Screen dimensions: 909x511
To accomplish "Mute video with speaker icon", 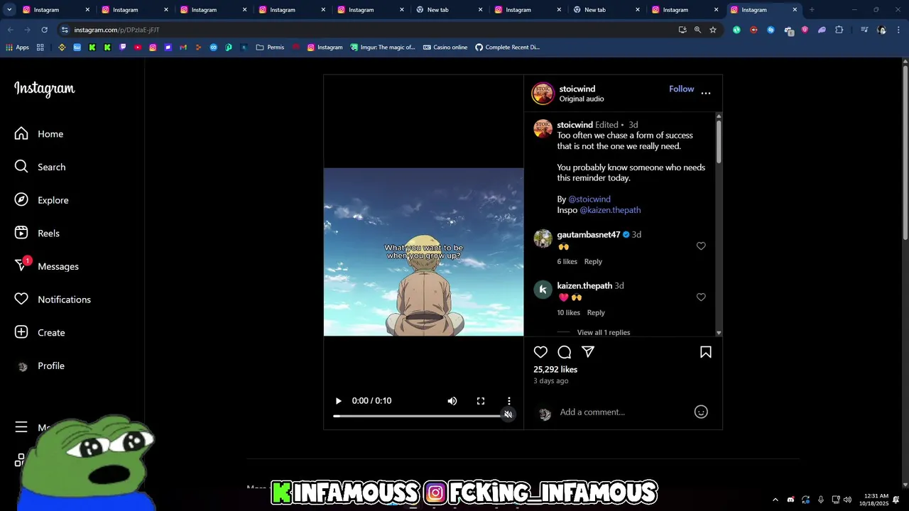I will [452, 401].
